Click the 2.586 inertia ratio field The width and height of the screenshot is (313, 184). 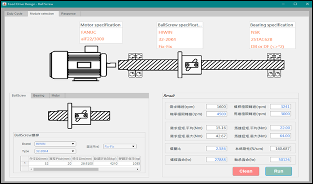pyautogui.click(x=216, y=148)
